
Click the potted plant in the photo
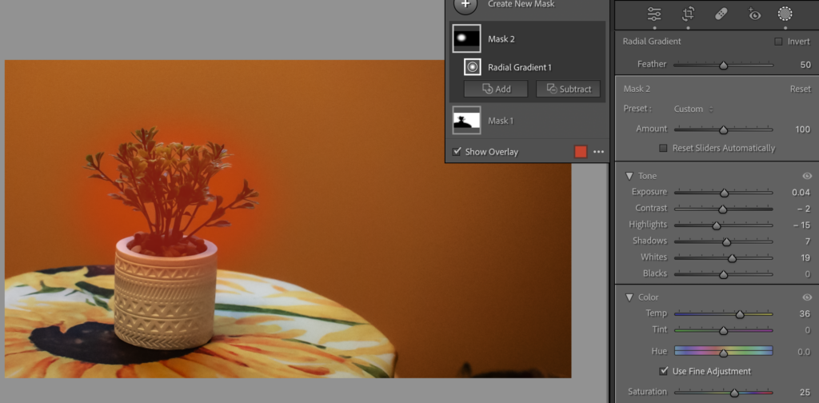(x=167, y=237)
